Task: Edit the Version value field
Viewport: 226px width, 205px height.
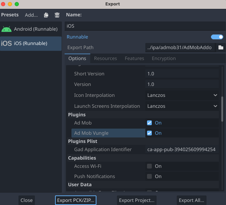Action: tap(182, 84)
